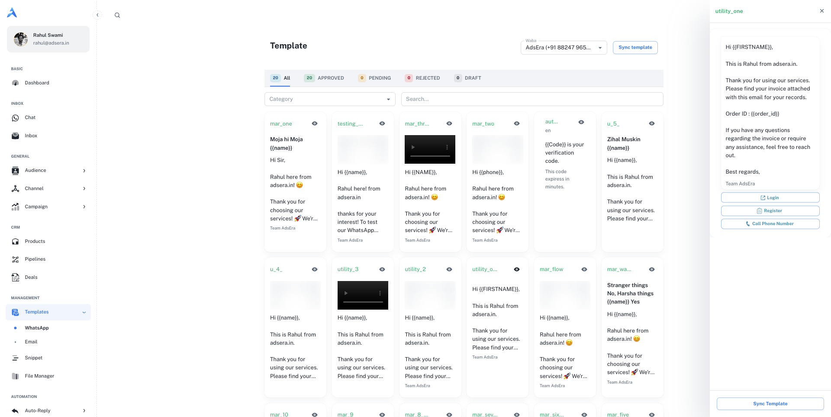The height and width of the screenshot is (417, 831).
Task: Play the video in mar_thr template card
Action: (x=413, y=147)
